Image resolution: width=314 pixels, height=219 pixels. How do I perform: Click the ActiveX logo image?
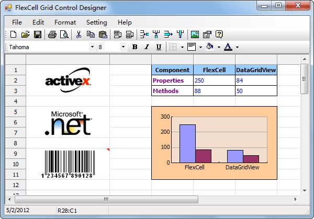68,80
